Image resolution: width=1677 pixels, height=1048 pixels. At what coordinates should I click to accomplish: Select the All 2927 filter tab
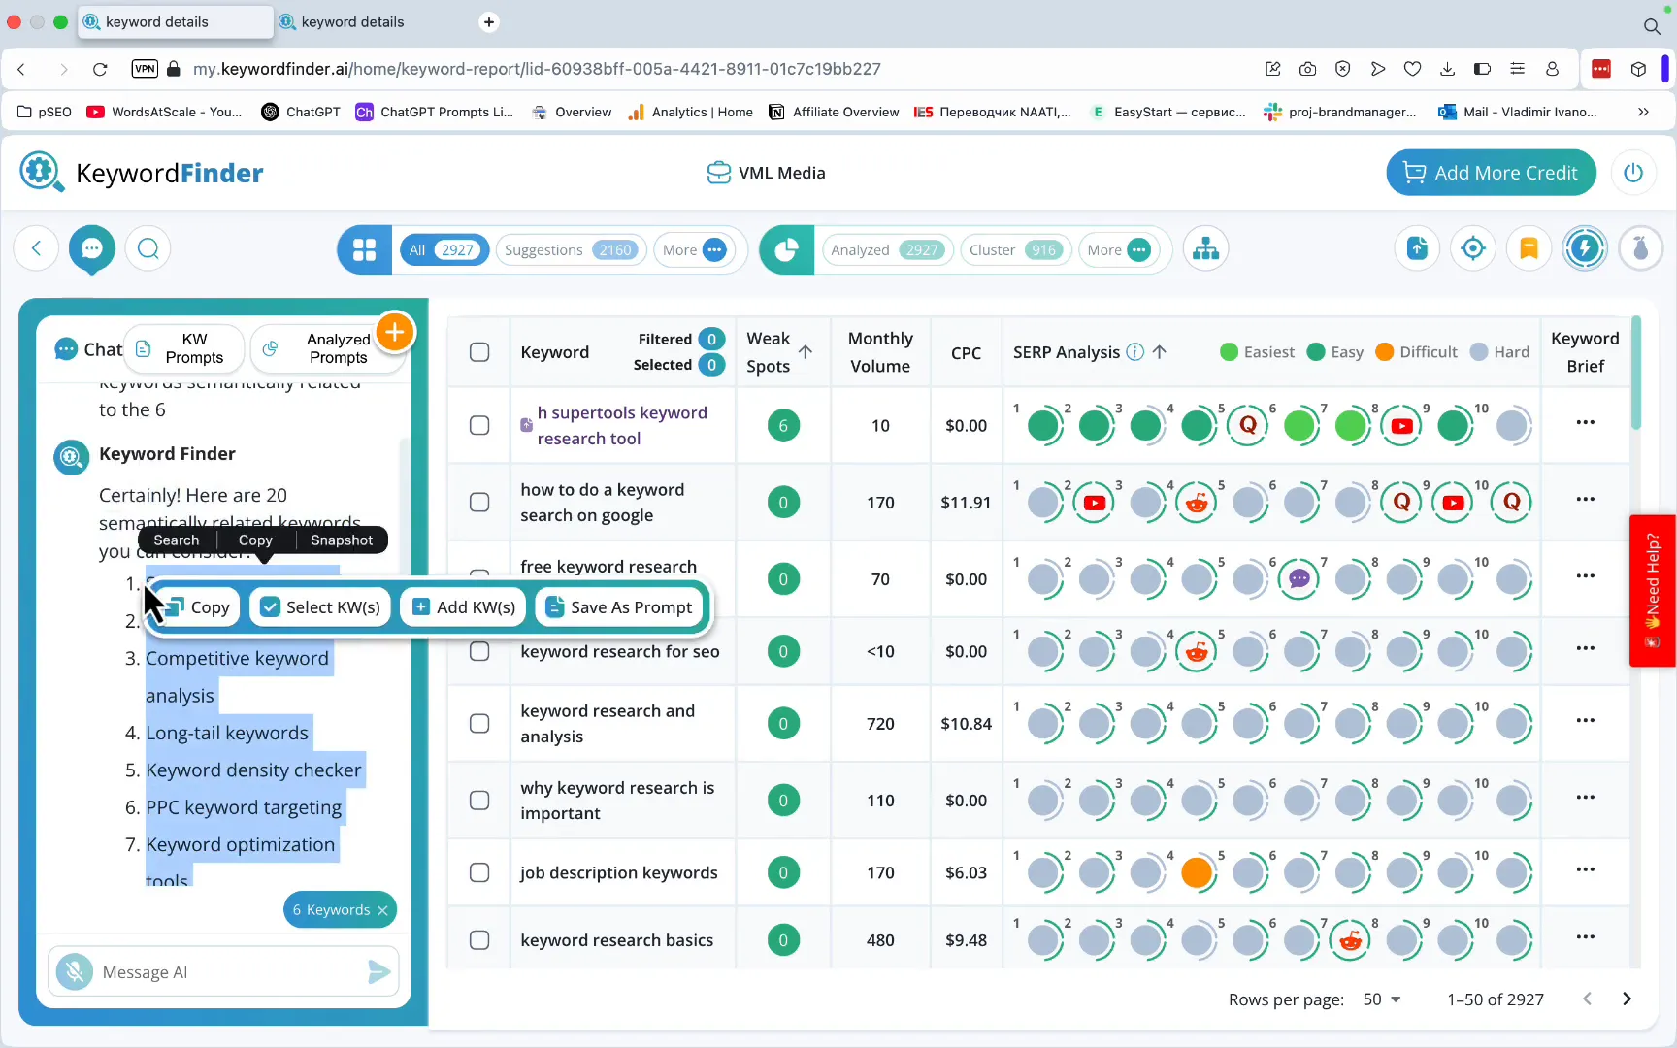tap(444, 250)
